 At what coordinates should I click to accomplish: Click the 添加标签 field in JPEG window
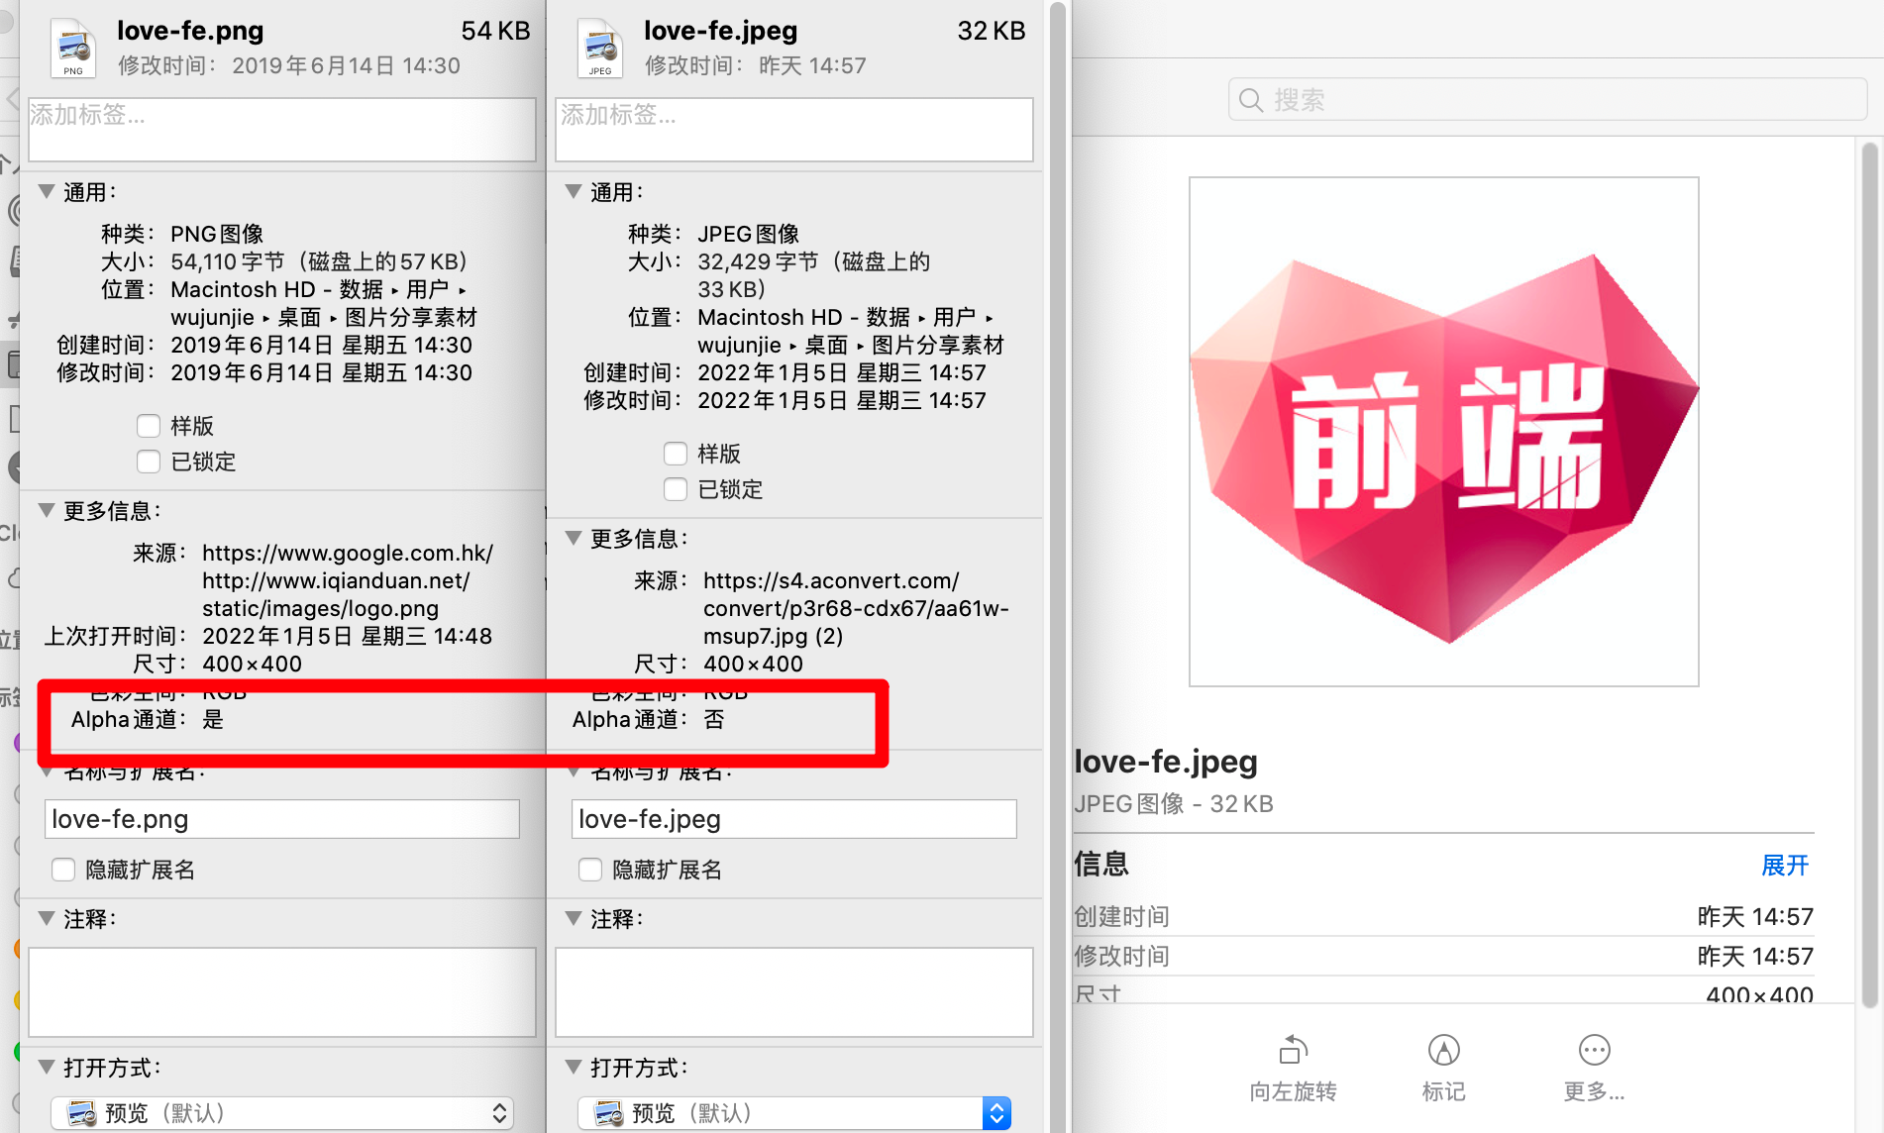click(794, 130)
